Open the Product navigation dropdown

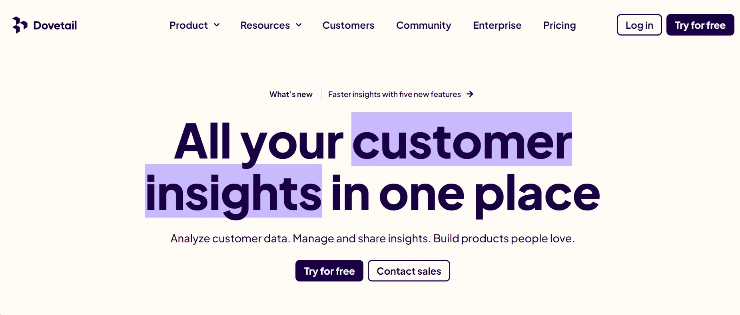[x=189, y=25]
